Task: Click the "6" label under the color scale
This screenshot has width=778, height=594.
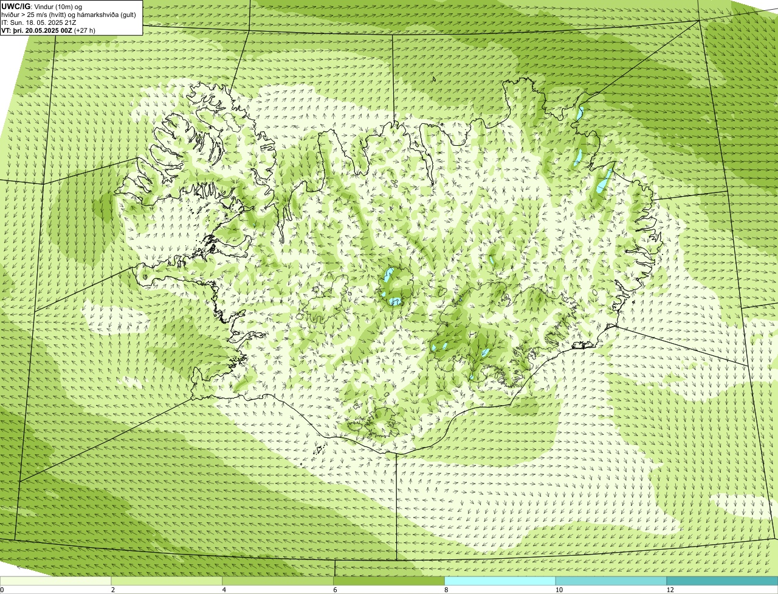Action: click(x=336, y=590)
